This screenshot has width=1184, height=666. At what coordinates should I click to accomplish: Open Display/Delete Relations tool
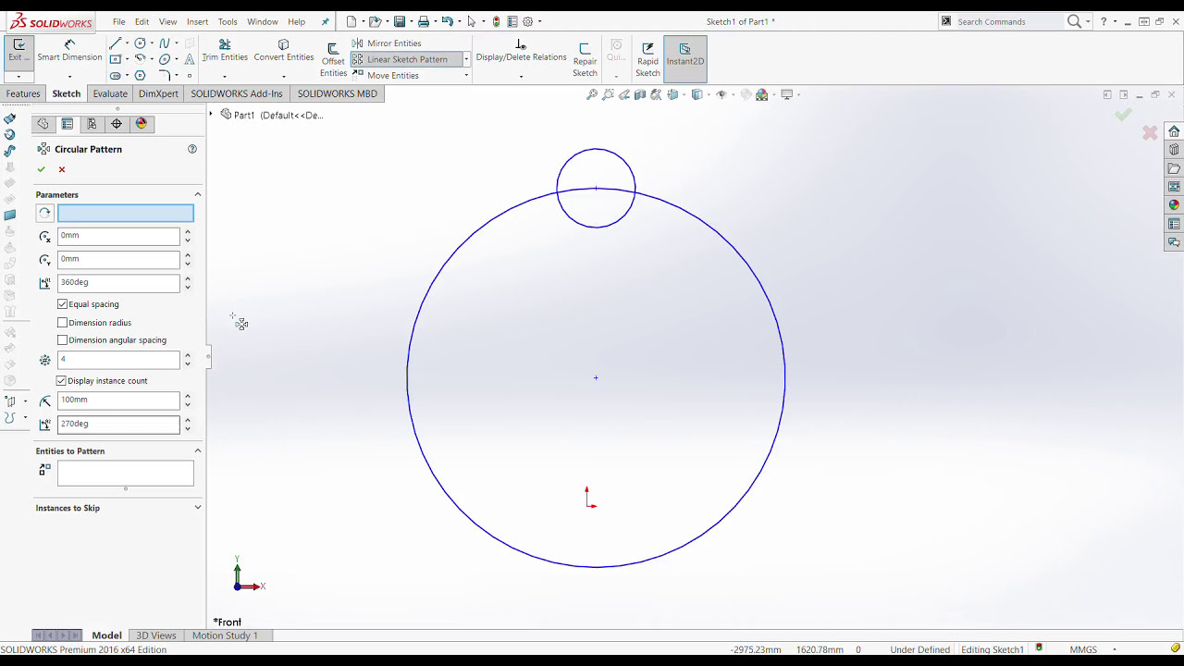(521, 50)
